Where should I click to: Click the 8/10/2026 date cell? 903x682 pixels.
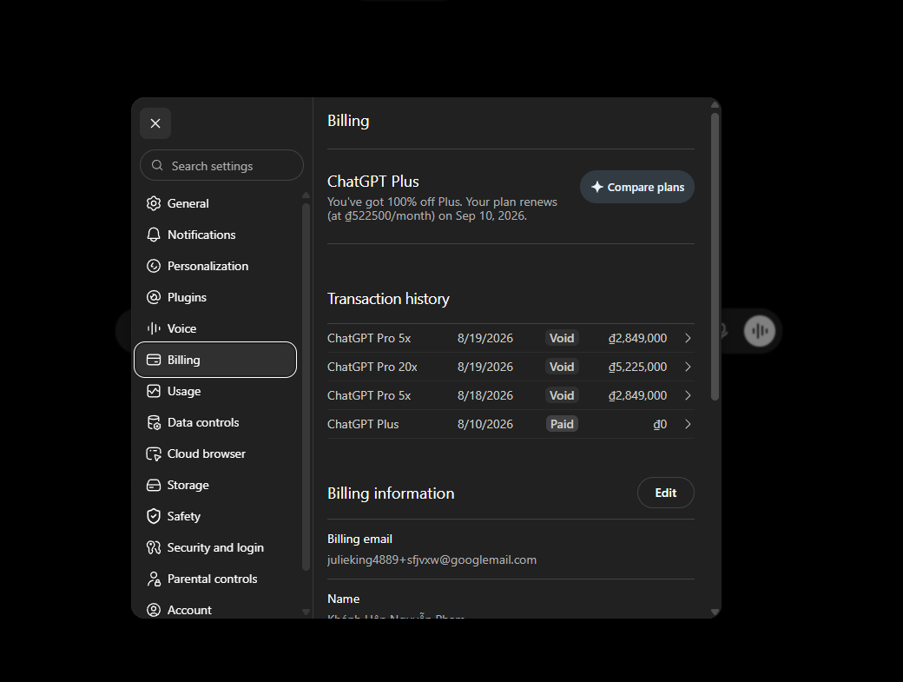point(484,424)
